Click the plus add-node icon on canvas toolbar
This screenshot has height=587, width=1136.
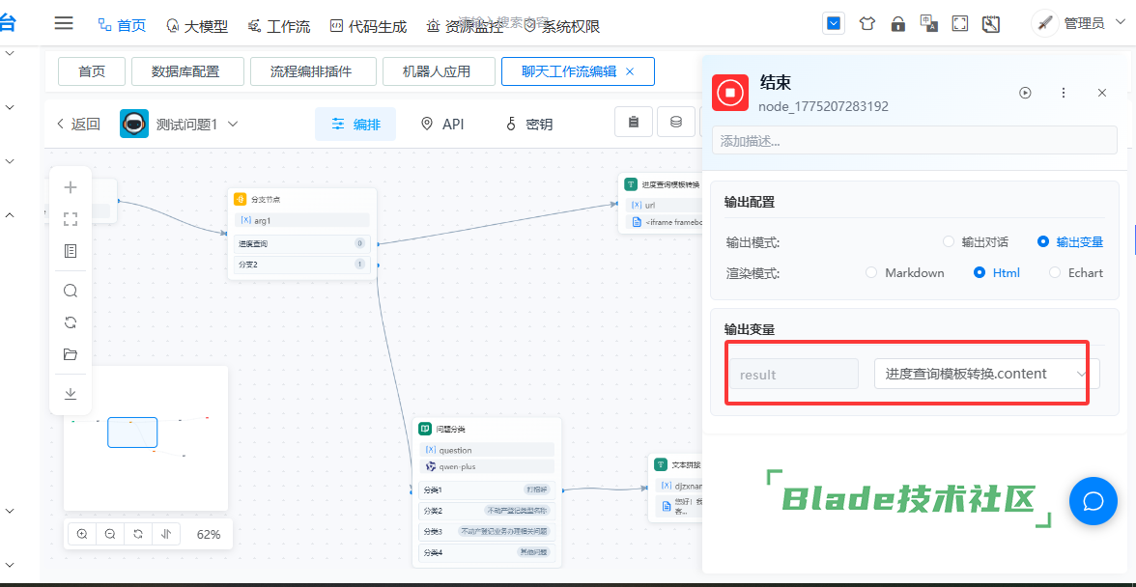click(x=71, y=187)
